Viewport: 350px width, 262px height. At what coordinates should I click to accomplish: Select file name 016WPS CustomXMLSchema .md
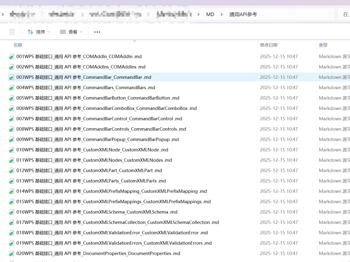pos(97,212)
